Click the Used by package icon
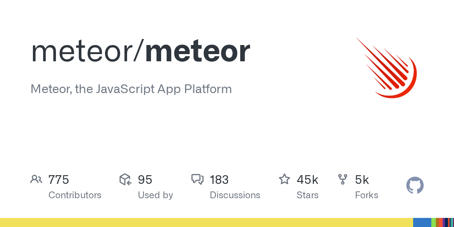The width and height of the screenshot is (454, 227). pyautogui.click(x=125, y=179)
